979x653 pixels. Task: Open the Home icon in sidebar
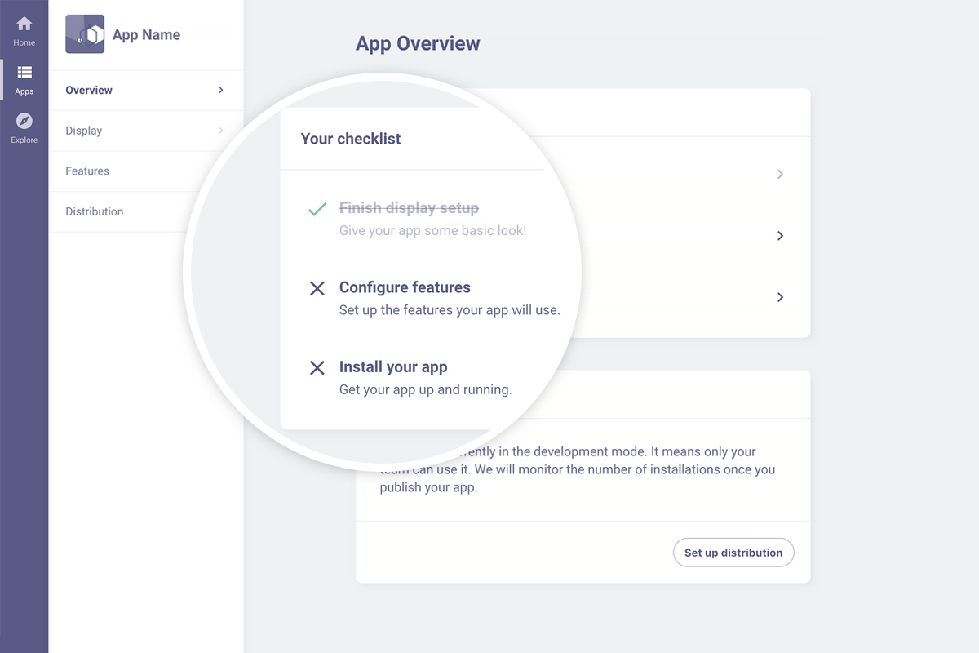pos(24,24)
